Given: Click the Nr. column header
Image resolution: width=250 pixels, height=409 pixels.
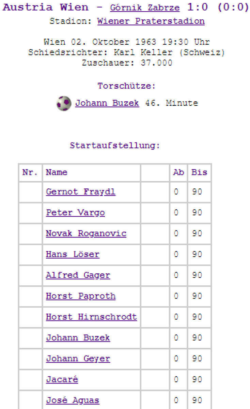Looking at the screenshot, I should [30, 172].
